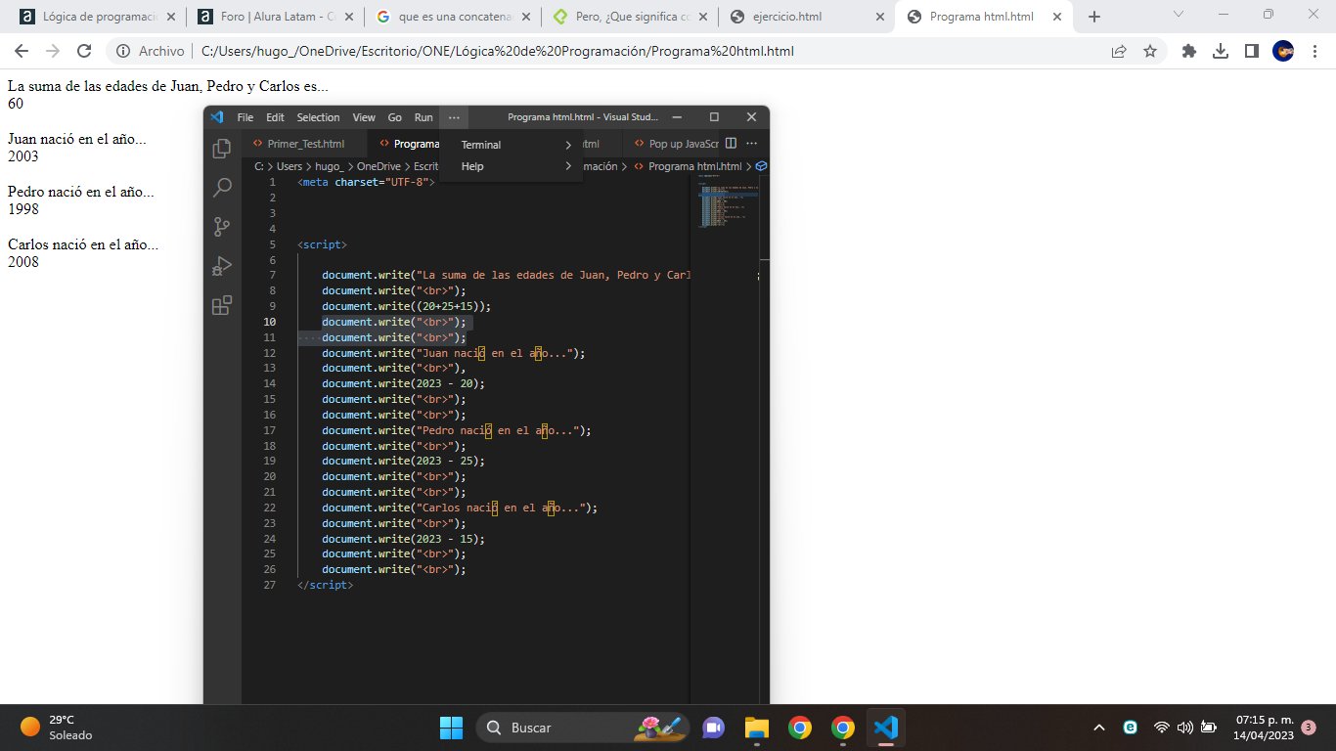
Task: Open the Run menu
Action: click(423, 117)
